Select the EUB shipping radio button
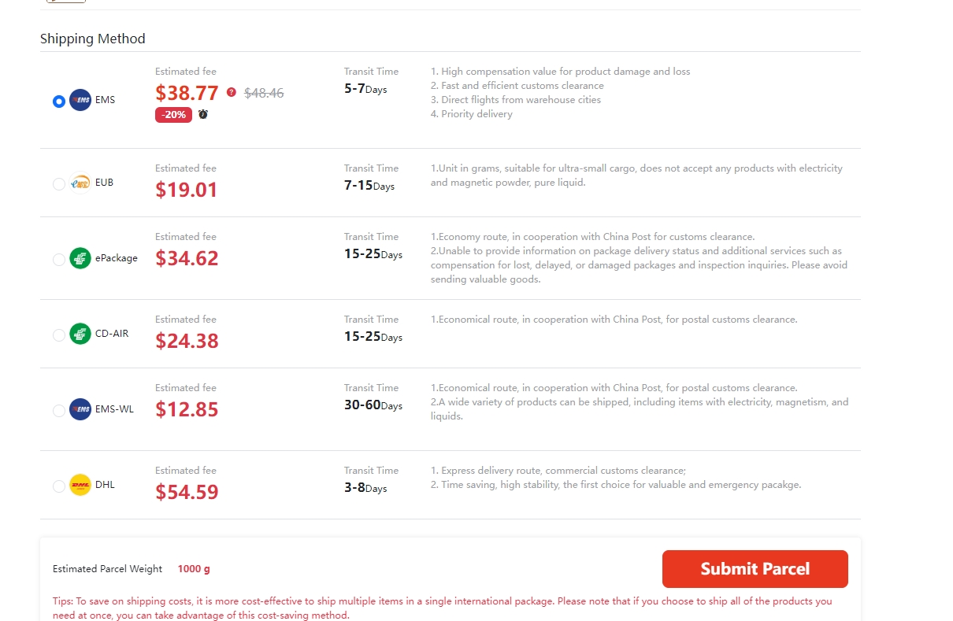The height and width of the screenshot is (621, 953). click(x=59, y=184)
